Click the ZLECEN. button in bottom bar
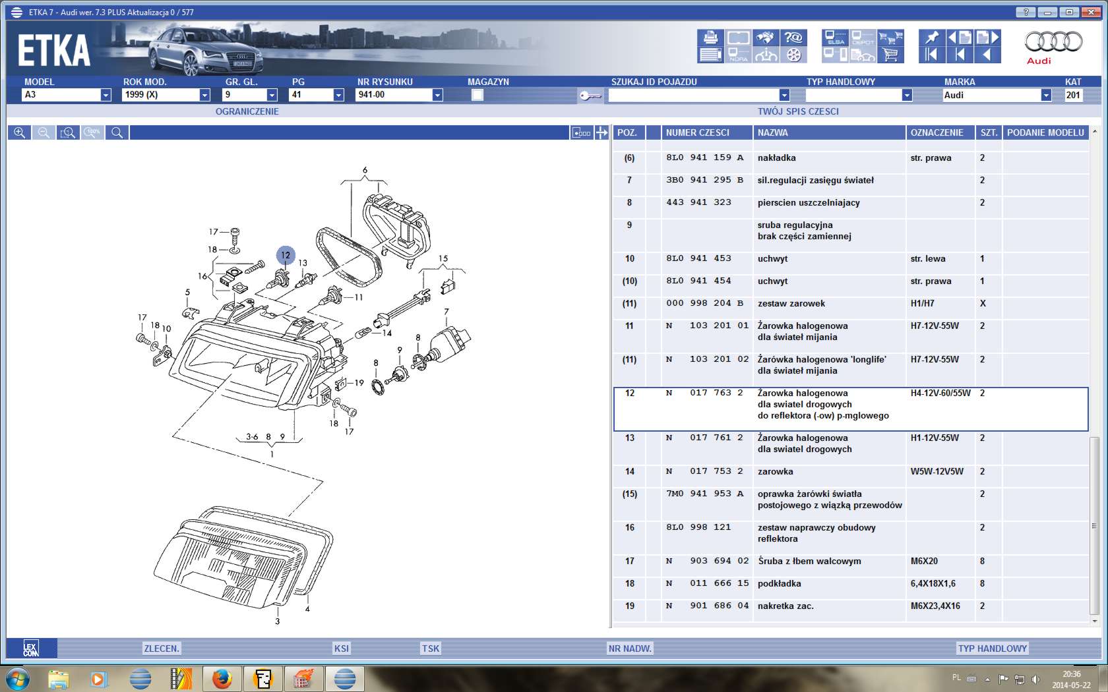 pos(162,649)
